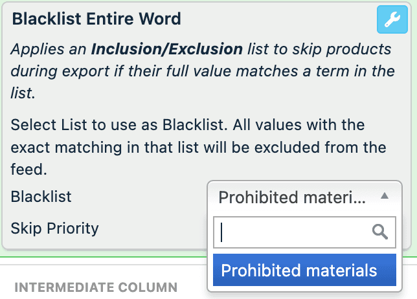The height and width of the screenshot is (299, 417).
Task: Click the 'Prohibited materi...' selected value box
Action: coord(293,197)
